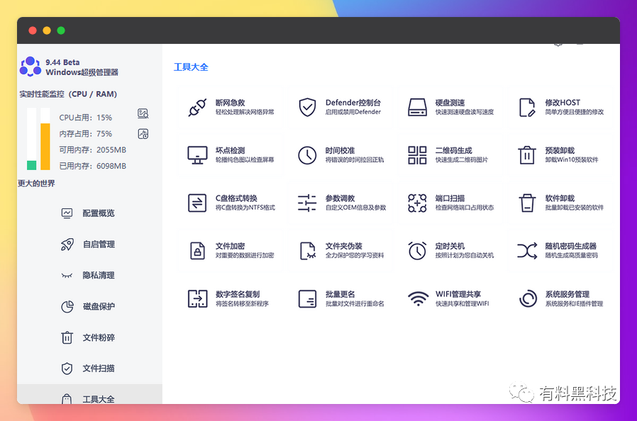Image resolution: width=637 pixels, height=421 pixels.
Task: Click Windows超级管理器 title text
Action: coord(82,72)
